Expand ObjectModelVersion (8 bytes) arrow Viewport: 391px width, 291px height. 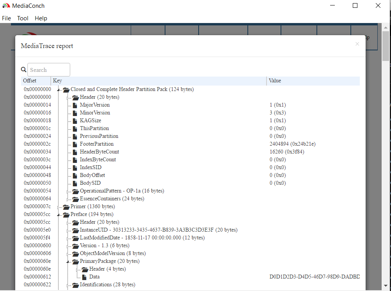(68, 254)
